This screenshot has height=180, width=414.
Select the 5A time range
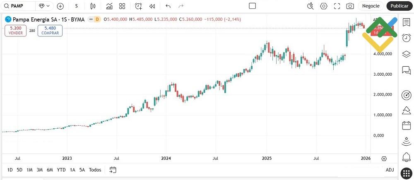(x=82, y=170)
